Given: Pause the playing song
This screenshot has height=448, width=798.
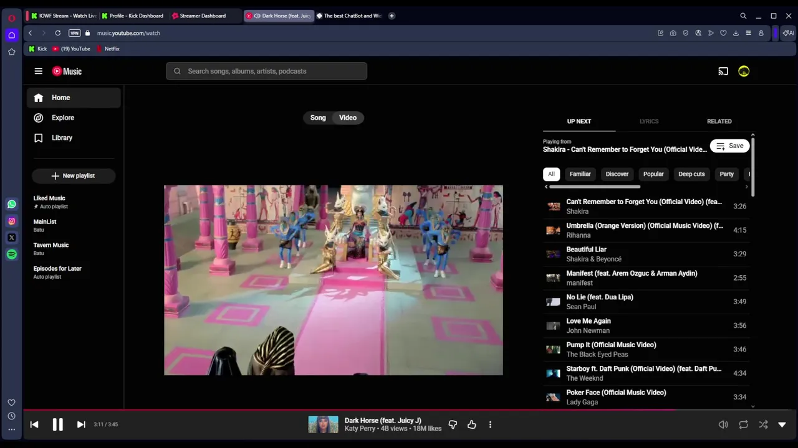Looking at the screenshot, I should tap(57, 424).
